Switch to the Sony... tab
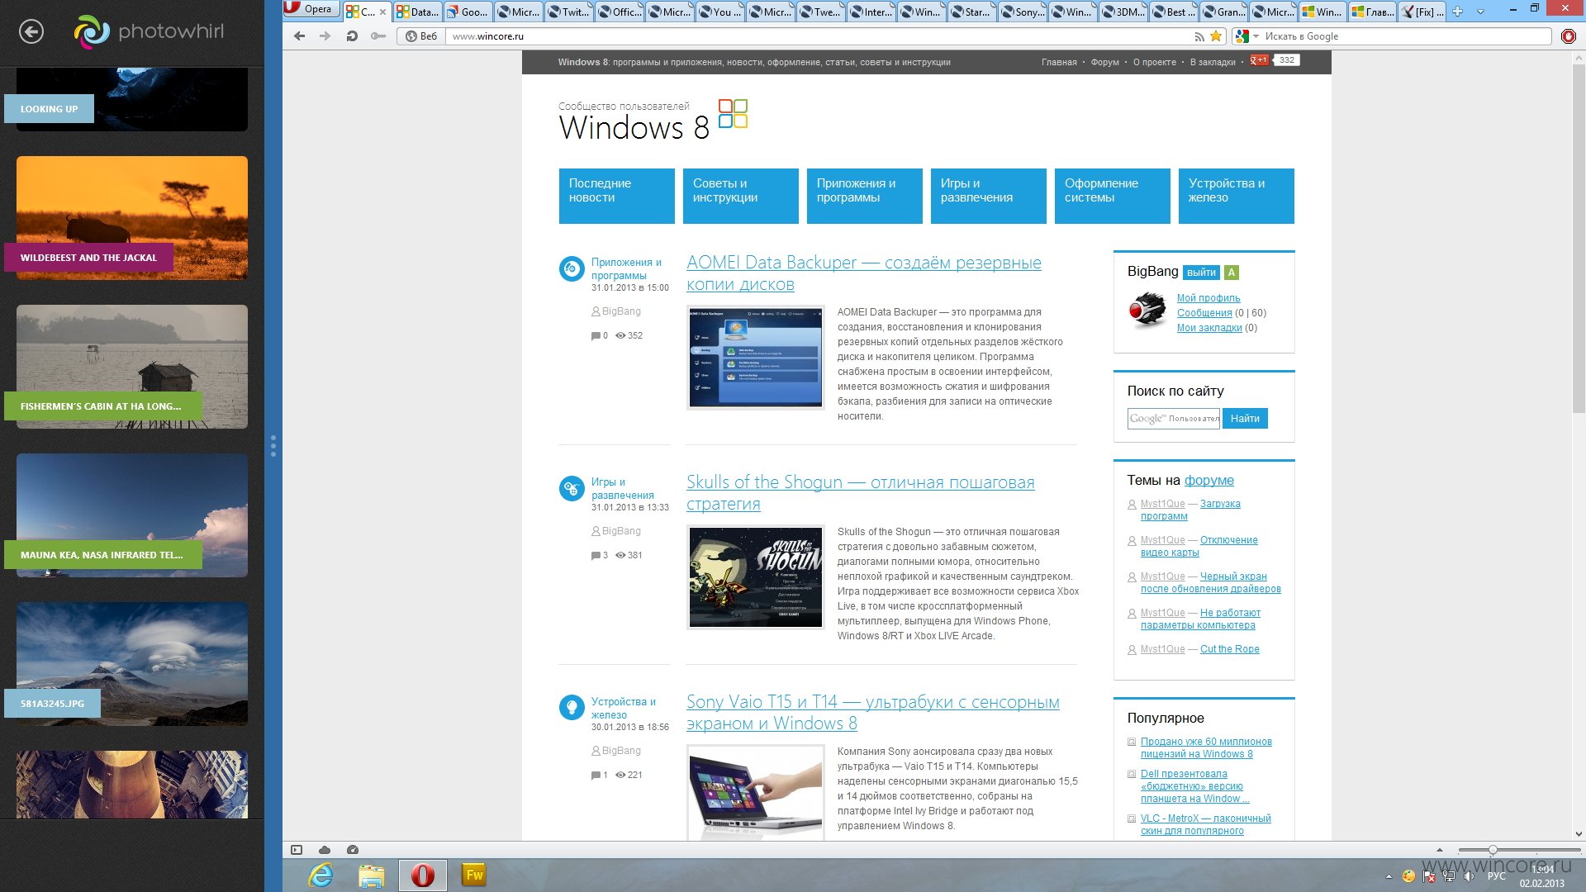The width and height of the screenshot is (1586, 892). [x=1023, y=12]
